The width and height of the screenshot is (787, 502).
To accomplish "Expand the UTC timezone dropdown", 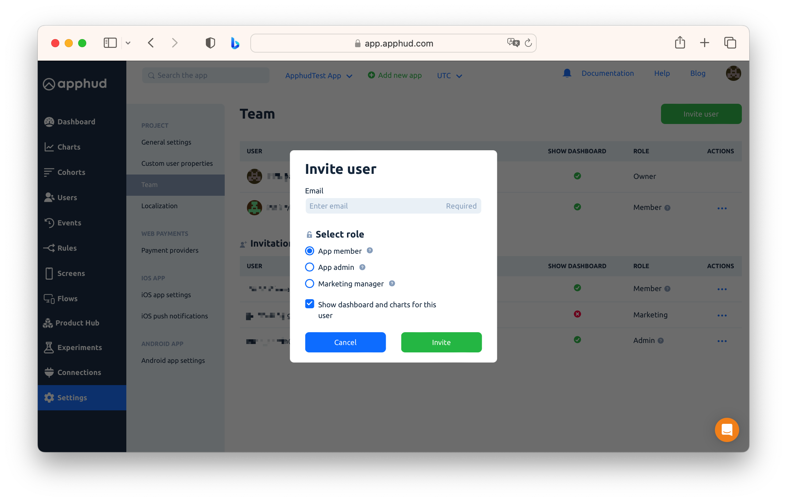I will (449, 76).
